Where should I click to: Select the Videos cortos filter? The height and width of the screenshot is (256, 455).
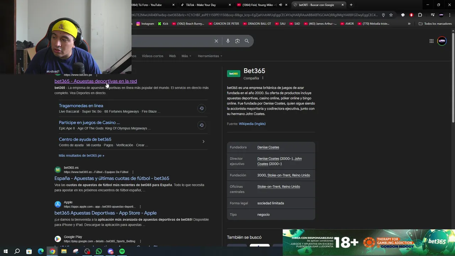pyautogui.click(x=152, y=56)
